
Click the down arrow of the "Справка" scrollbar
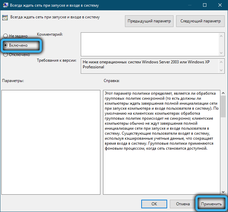click(223, 191)
